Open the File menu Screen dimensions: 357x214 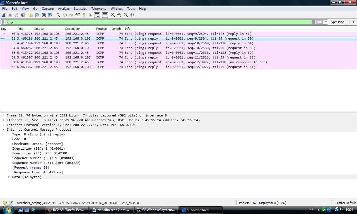pos(5,9)
